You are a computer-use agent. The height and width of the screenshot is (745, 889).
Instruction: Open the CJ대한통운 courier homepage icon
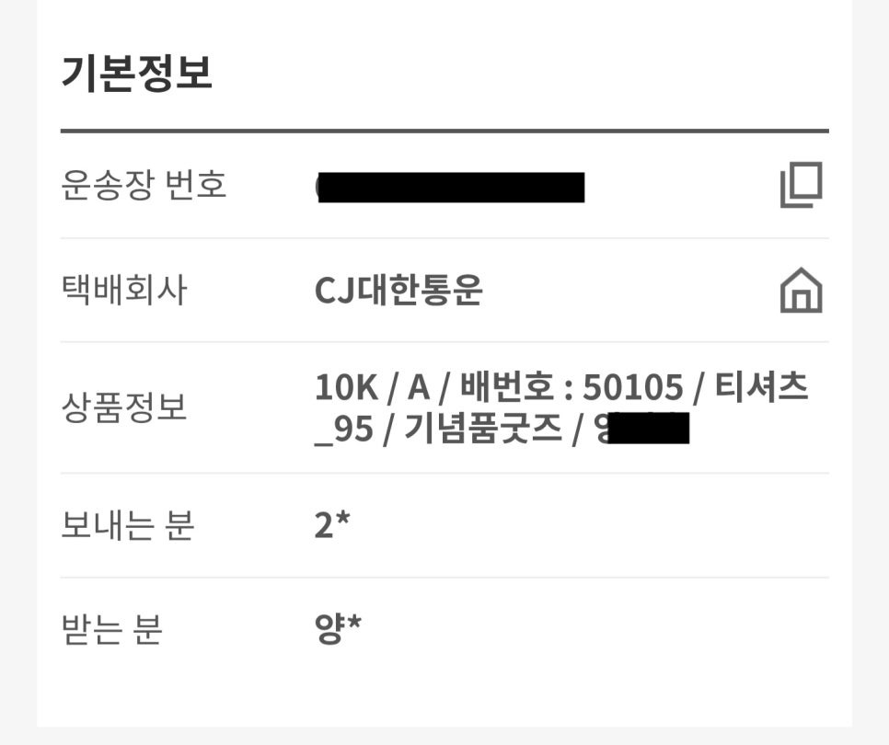[x=802, y=290]
